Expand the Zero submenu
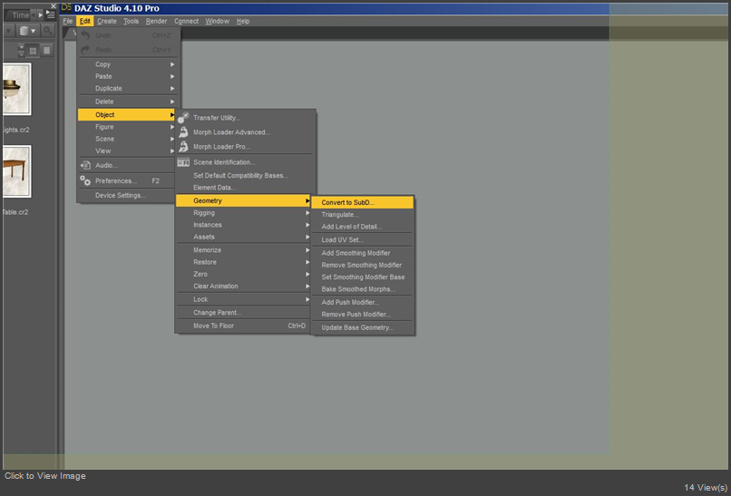This screenshot has height=496, width=731. 243,274
